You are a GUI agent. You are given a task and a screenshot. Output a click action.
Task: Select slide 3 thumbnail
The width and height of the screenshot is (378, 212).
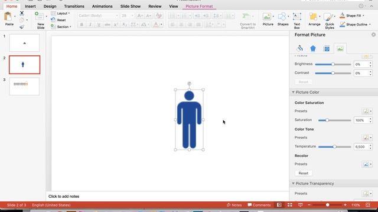[x=24, y=87]
